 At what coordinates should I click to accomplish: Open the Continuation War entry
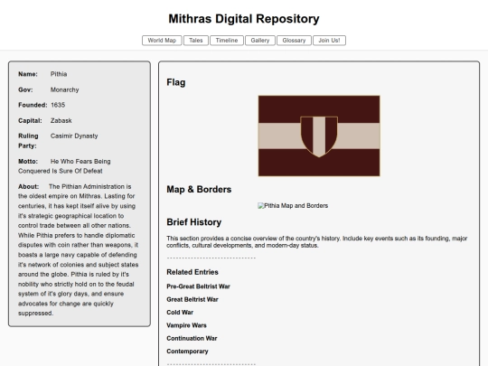tap(192, 338)
